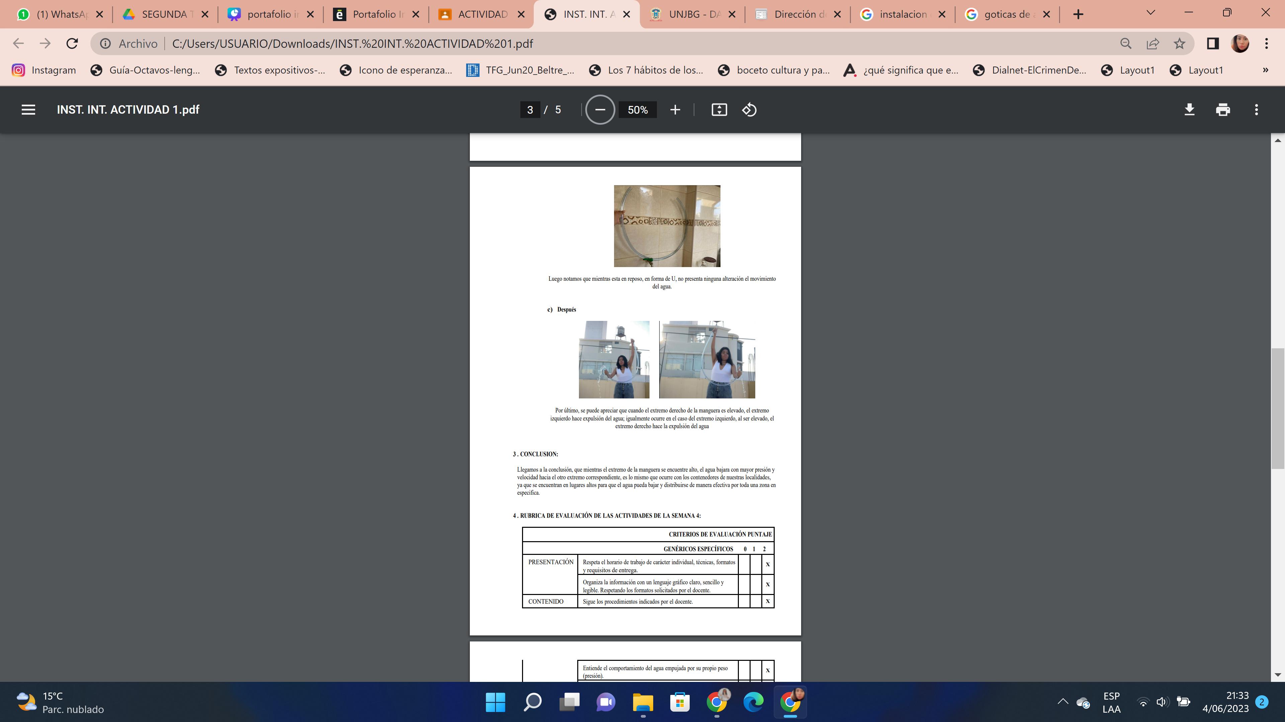Open Los 7 hábitos bookmark
The height and width of the screenshot is (722, 1285).
click(646, 70)
